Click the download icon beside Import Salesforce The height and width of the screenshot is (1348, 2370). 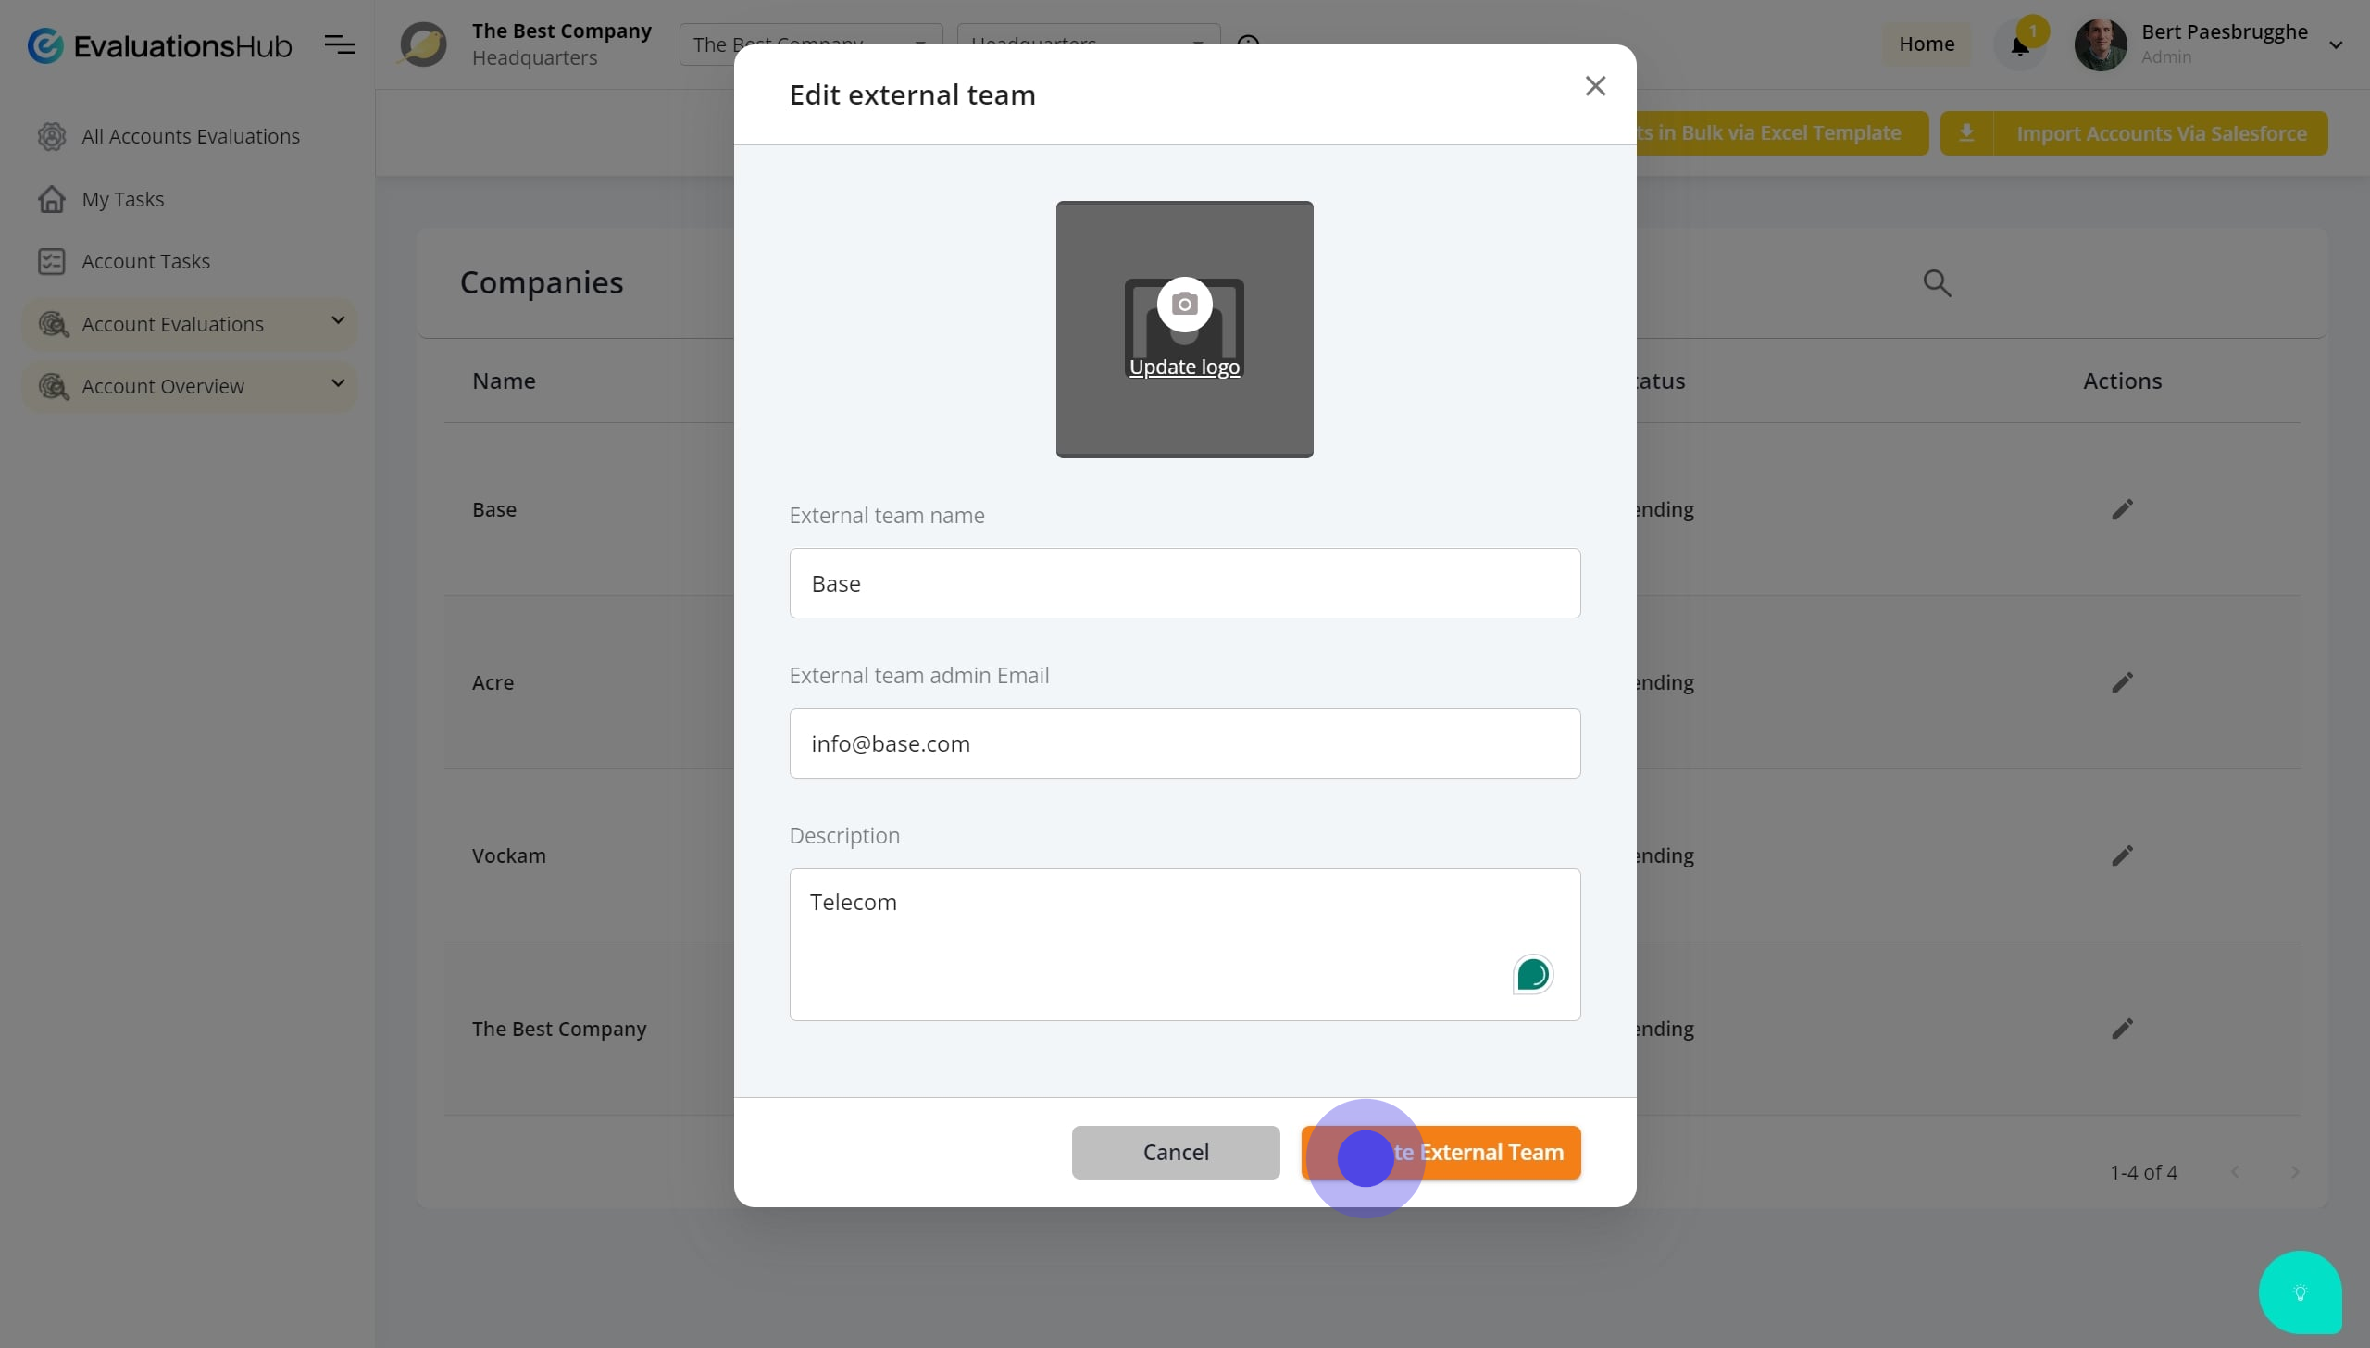pos(1966,133)
